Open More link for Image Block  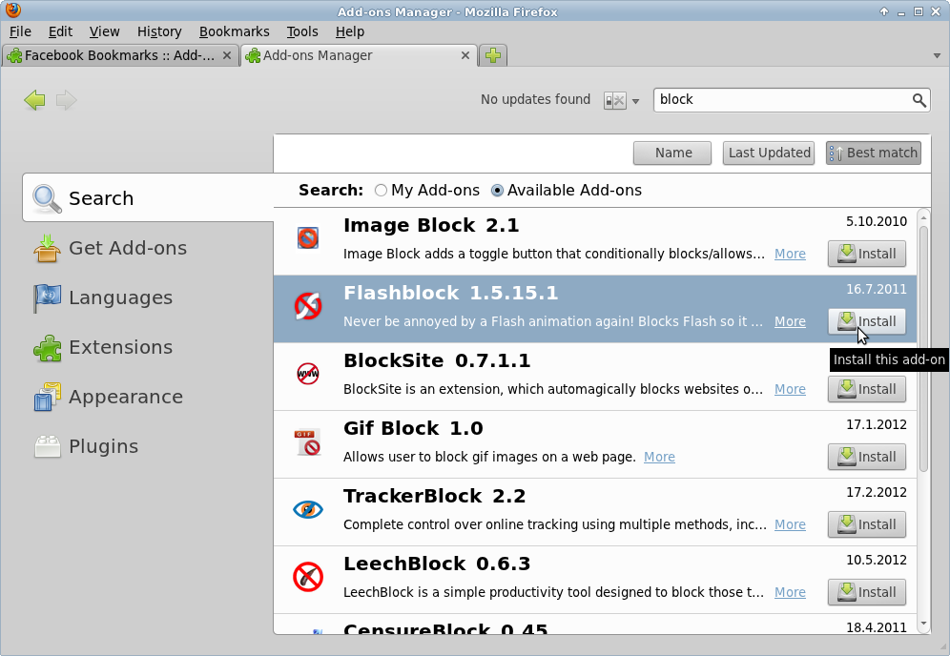790,254
